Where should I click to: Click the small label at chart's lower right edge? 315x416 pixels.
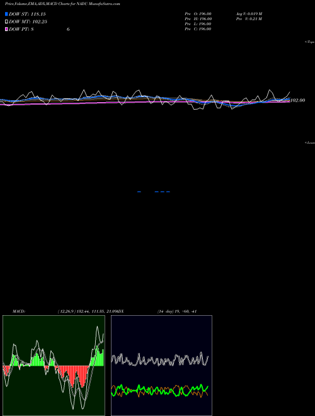click(x=310, y=142)
